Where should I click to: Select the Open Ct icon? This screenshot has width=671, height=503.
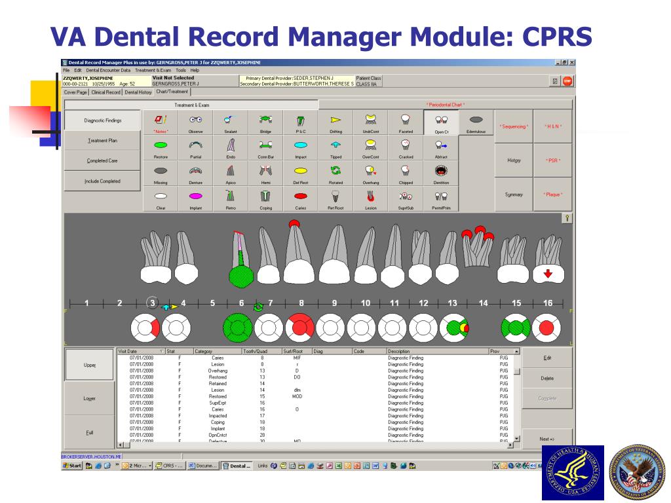[x=441, y=122]
